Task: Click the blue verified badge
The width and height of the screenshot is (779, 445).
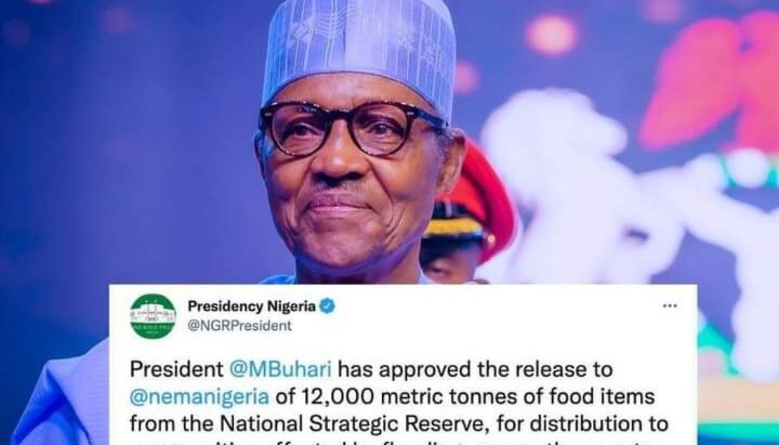Action: 327,306
